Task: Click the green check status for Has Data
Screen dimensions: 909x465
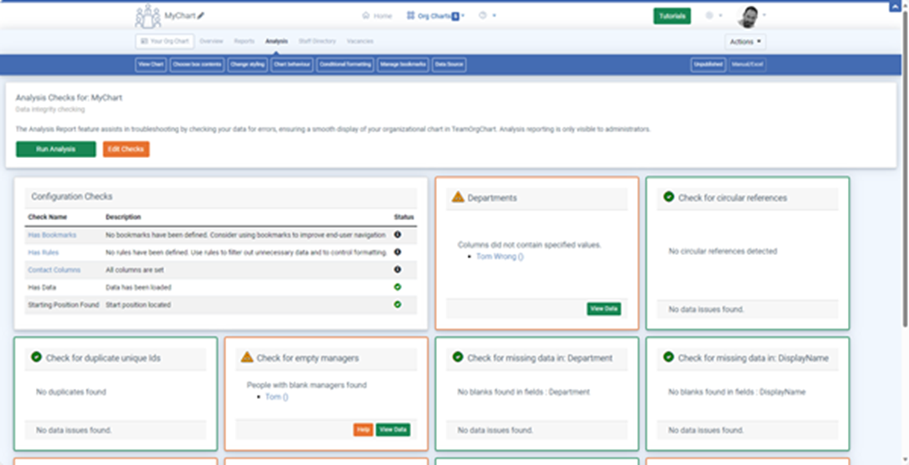Action: coord(398,287)
